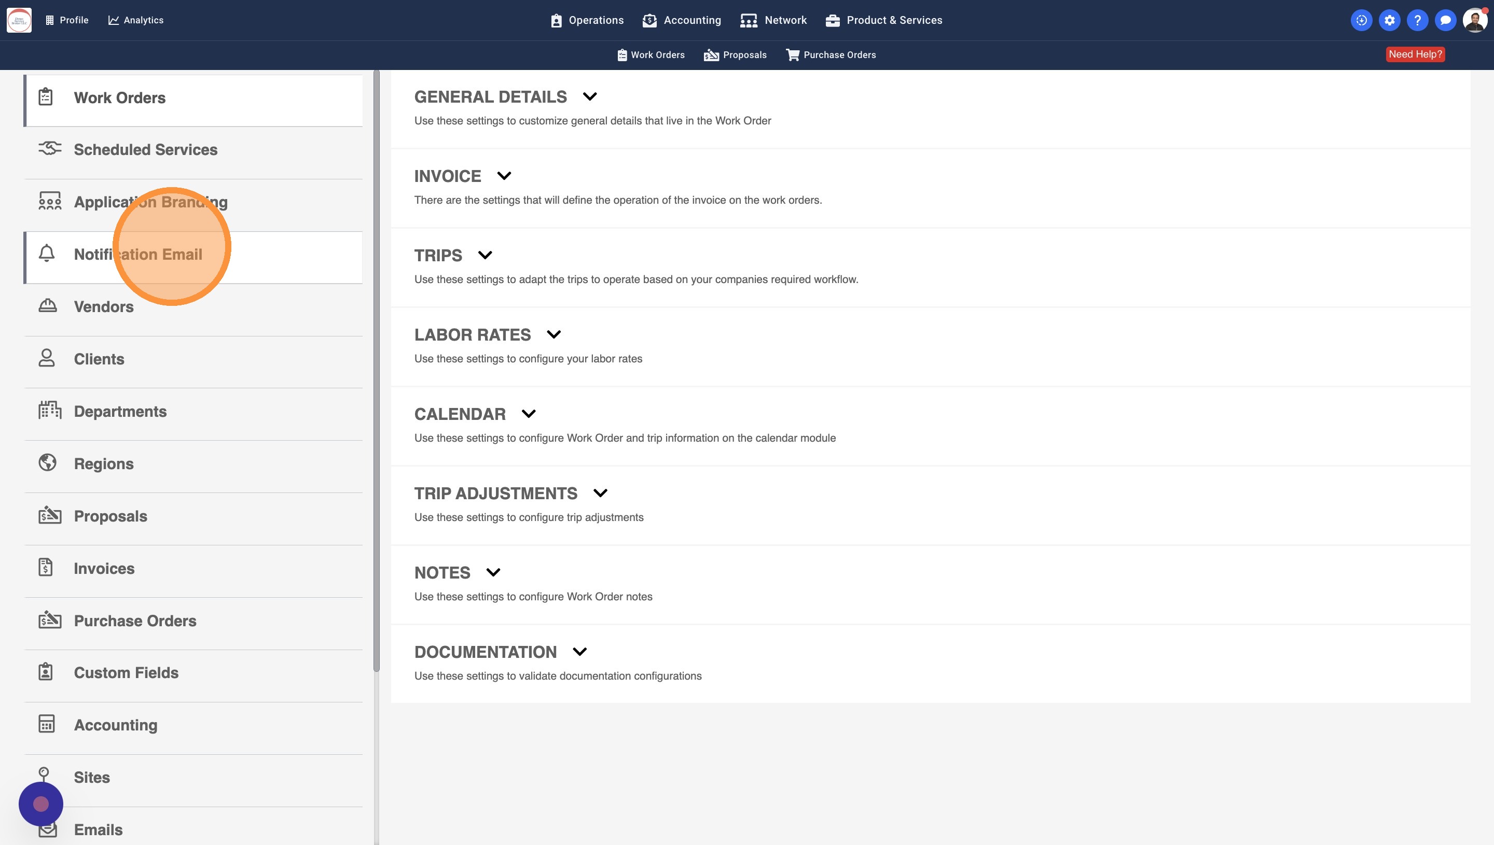1494x845 pixels.
Task: Click the purple recorder bubble at bottom left
Action: pos(40,804)
